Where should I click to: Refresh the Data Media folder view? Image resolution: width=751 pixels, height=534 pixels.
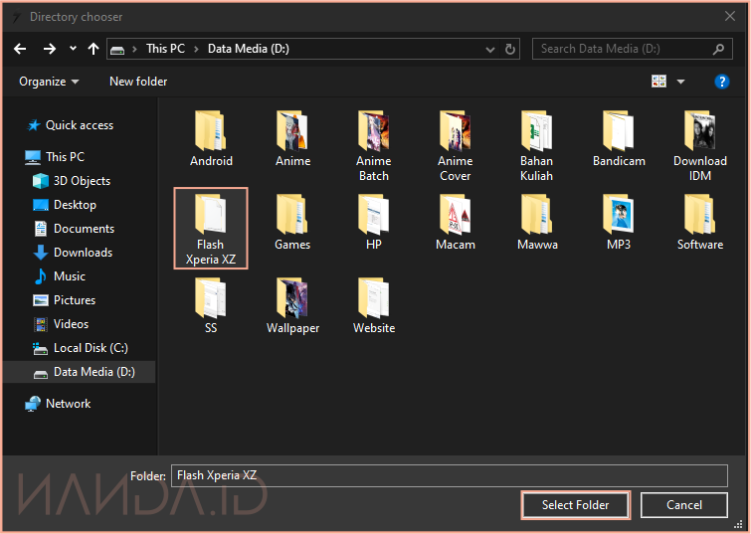511,49
